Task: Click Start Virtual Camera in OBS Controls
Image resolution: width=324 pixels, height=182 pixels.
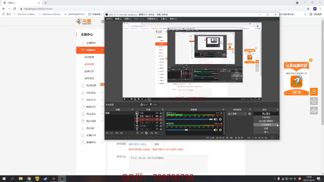Action: [x=266, y=121]
